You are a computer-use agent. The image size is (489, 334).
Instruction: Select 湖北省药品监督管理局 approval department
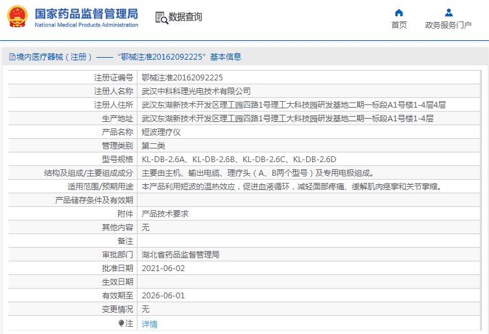[180, 255]
